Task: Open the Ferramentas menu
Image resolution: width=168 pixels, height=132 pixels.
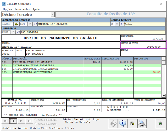Action: [22, 9]
